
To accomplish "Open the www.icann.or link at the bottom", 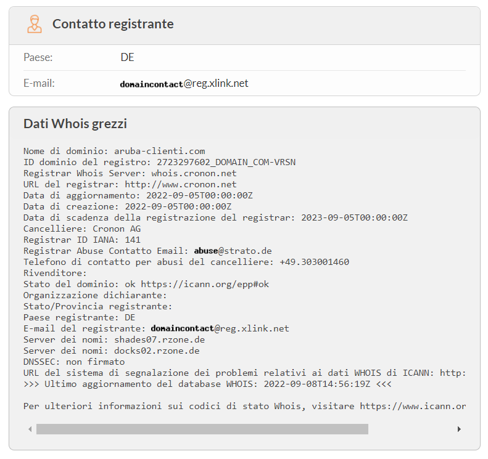I will 412,406.
